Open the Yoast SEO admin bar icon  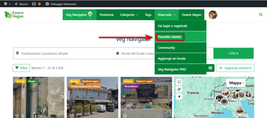[x=34, y=4]
